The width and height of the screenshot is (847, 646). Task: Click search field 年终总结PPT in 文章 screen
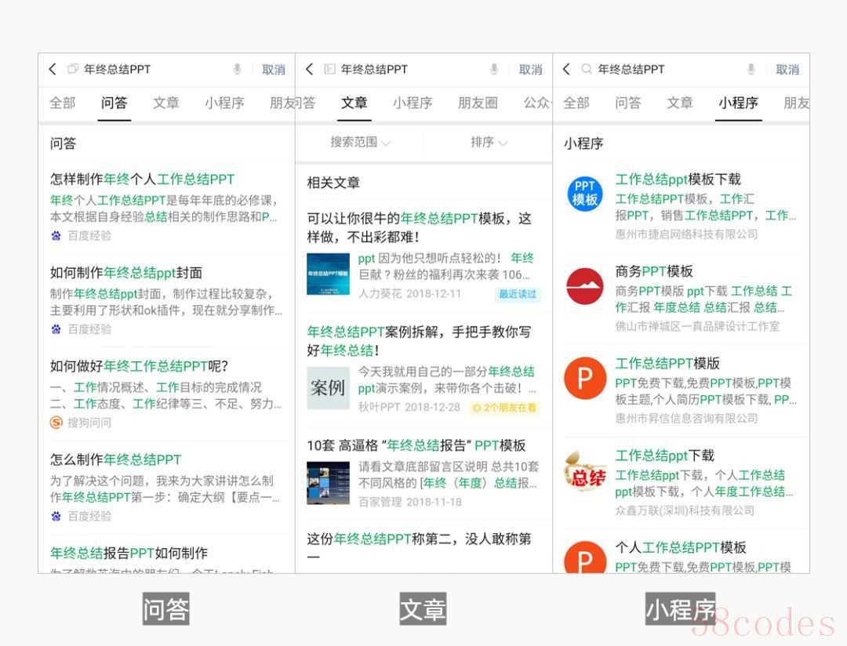(374, 69)
